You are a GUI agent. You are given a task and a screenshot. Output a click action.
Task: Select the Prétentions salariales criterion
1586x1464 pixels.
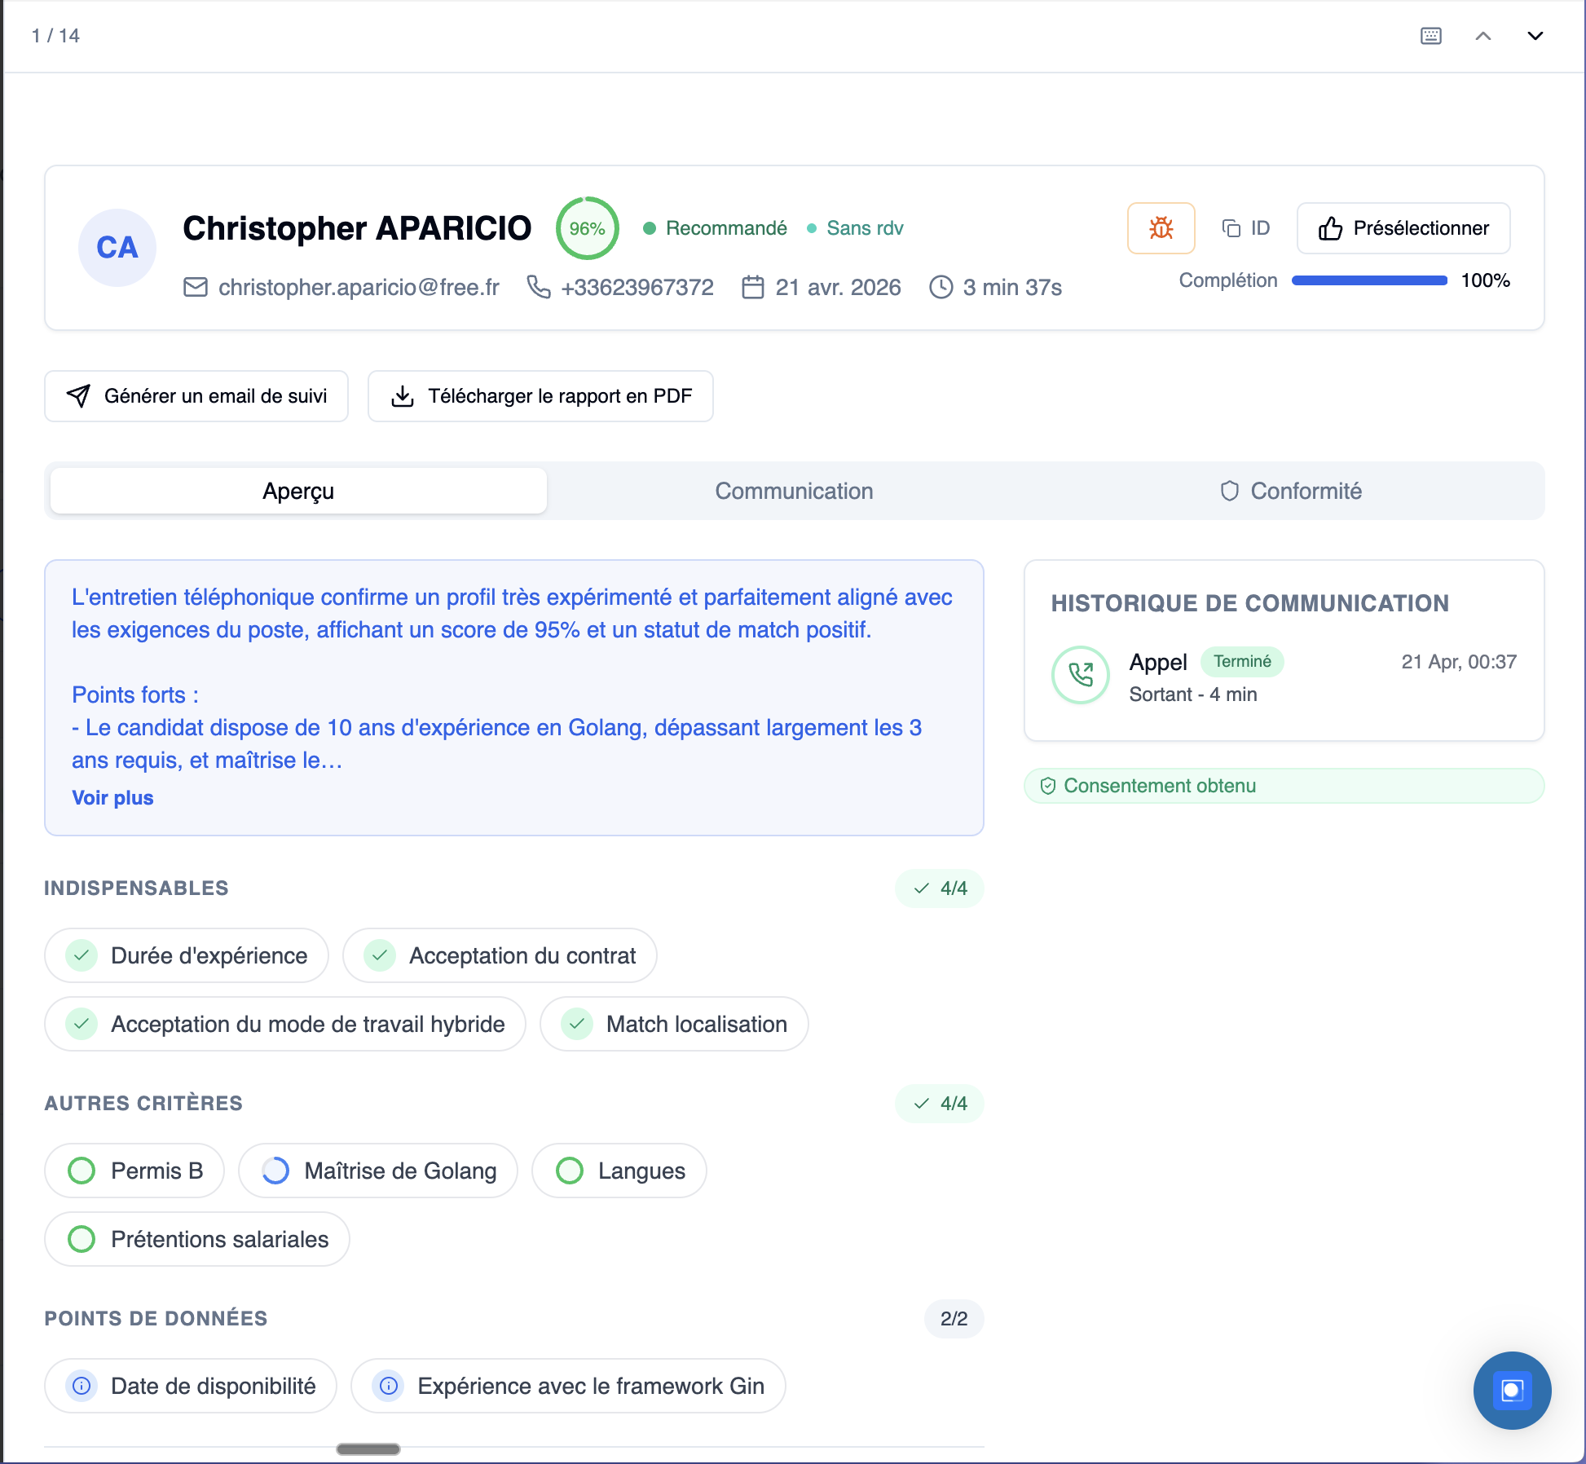tap(197, 1239)
